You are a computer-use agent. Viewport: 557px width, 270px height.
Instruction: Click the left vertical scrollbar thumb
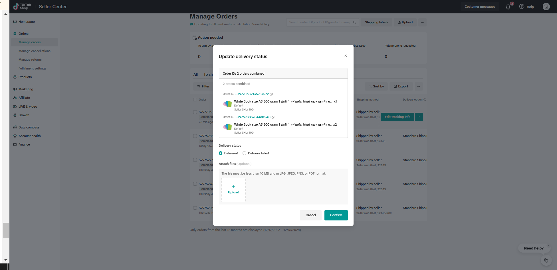pos(6,230)
